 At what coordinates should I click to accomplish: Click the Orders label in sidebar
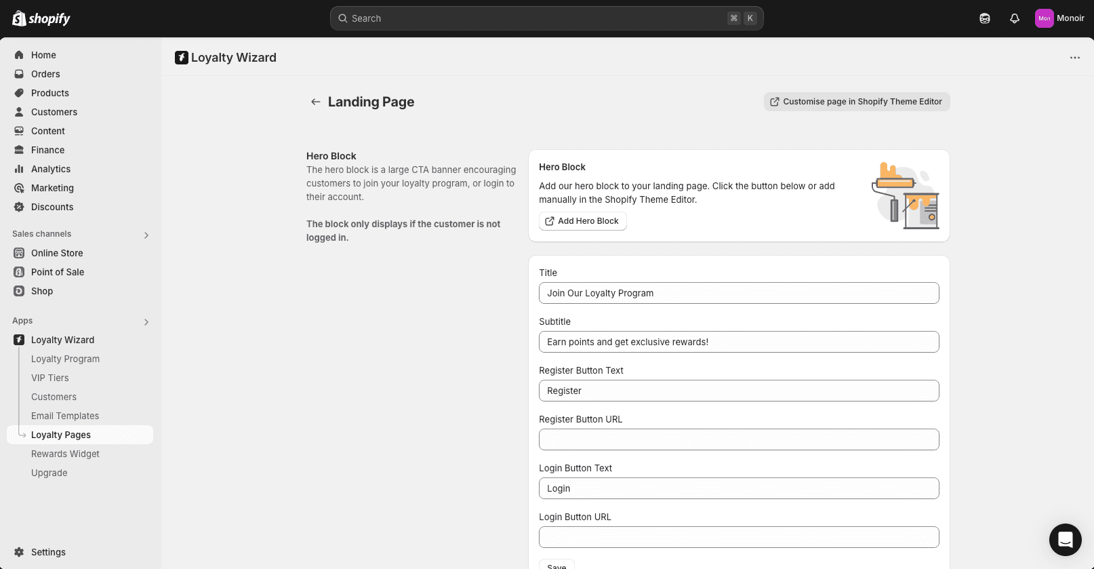click(45, 74)
